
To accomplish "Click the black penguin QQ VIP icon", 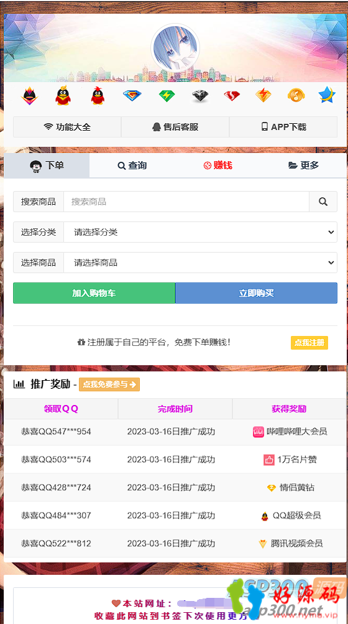I will pyautogui.click(x=29, y=96).
